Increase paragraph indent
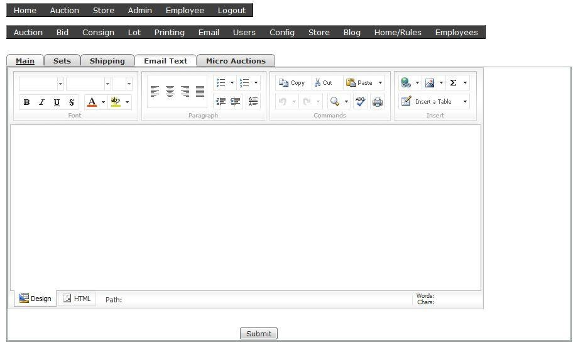583x357 pixels. point(236,101)
